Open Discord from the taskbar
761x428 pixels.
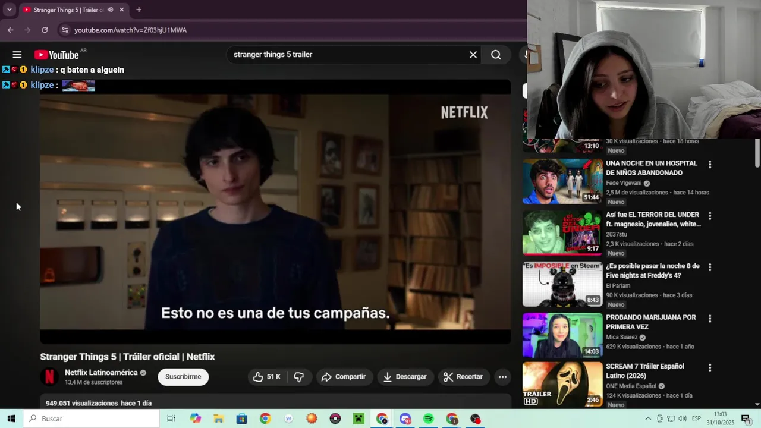pos(405,418)
